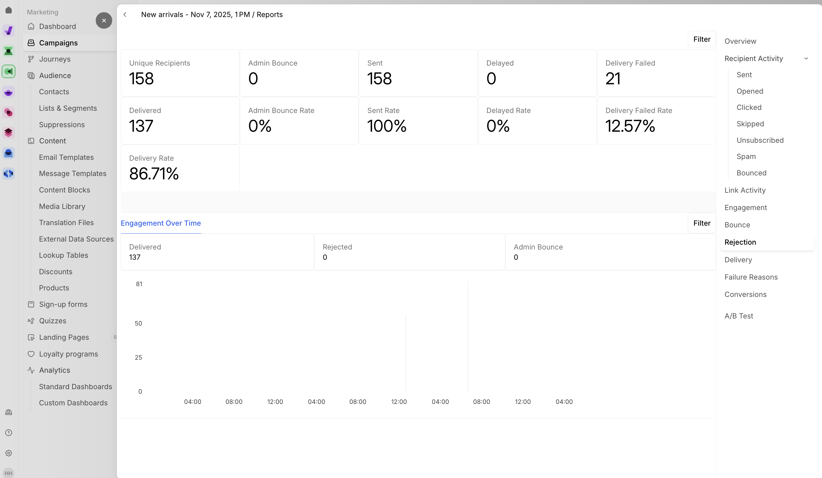Image resolution: width=822 pixels, height=478 pixels.
Task: Click the Dashboard home icon
Action: (x=31, y=26)
